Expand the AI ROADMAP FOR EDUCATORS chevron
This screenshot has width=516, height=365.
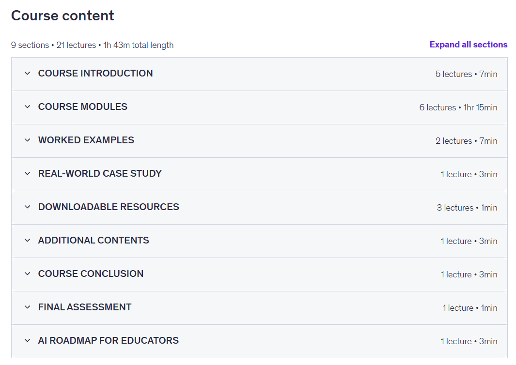pyautogui.click(x=28, y=340)
